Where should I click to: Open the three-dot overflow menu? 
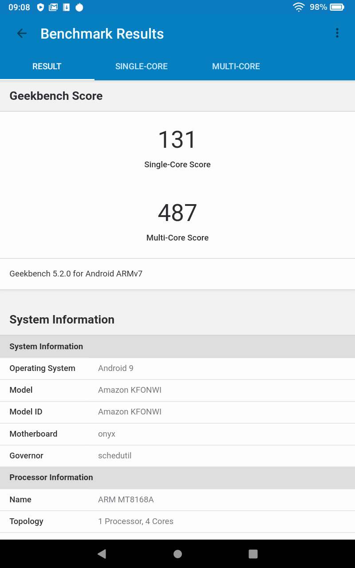click(337, 33)
